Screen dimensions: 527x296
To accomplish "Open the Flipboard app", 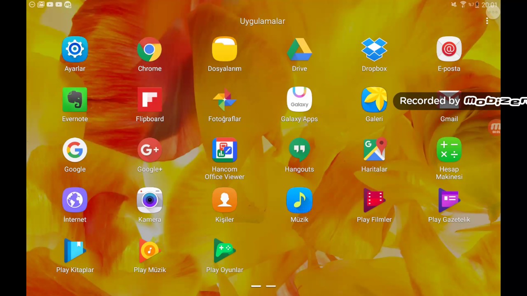I will [149, 99].
